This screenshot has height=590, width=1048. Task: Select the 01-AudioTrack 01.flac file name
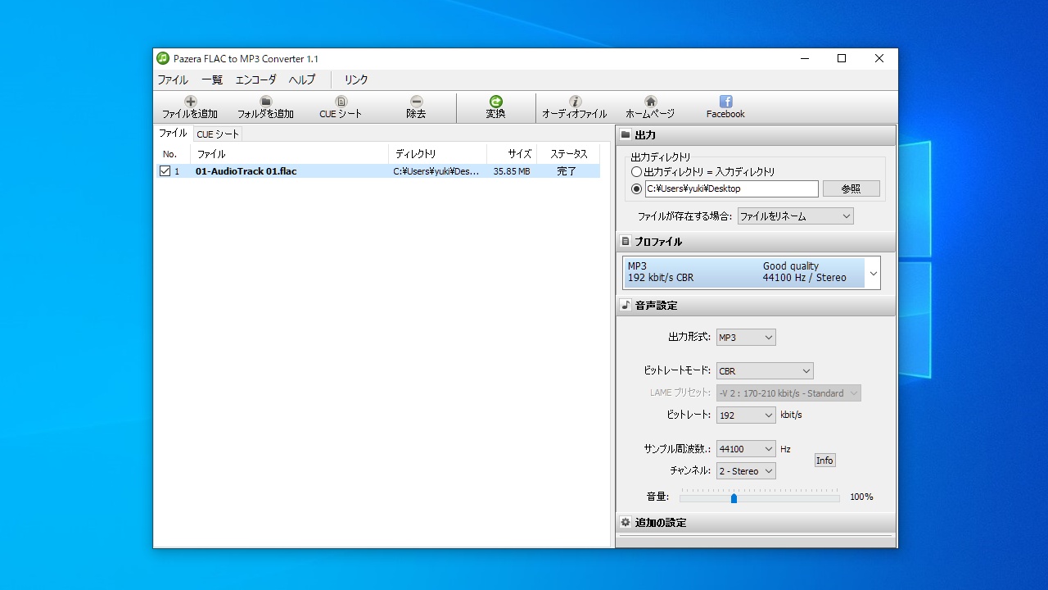[x=246, y=171]
